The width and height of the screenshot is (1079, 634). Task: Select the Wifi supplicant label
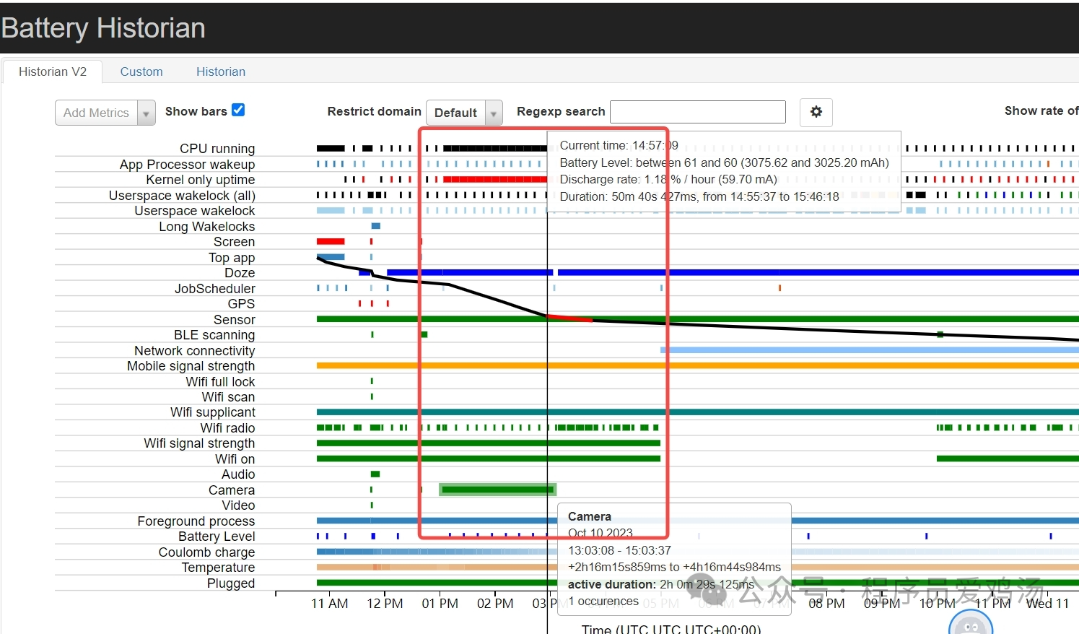pyautogui.click(x=213, y=412)
